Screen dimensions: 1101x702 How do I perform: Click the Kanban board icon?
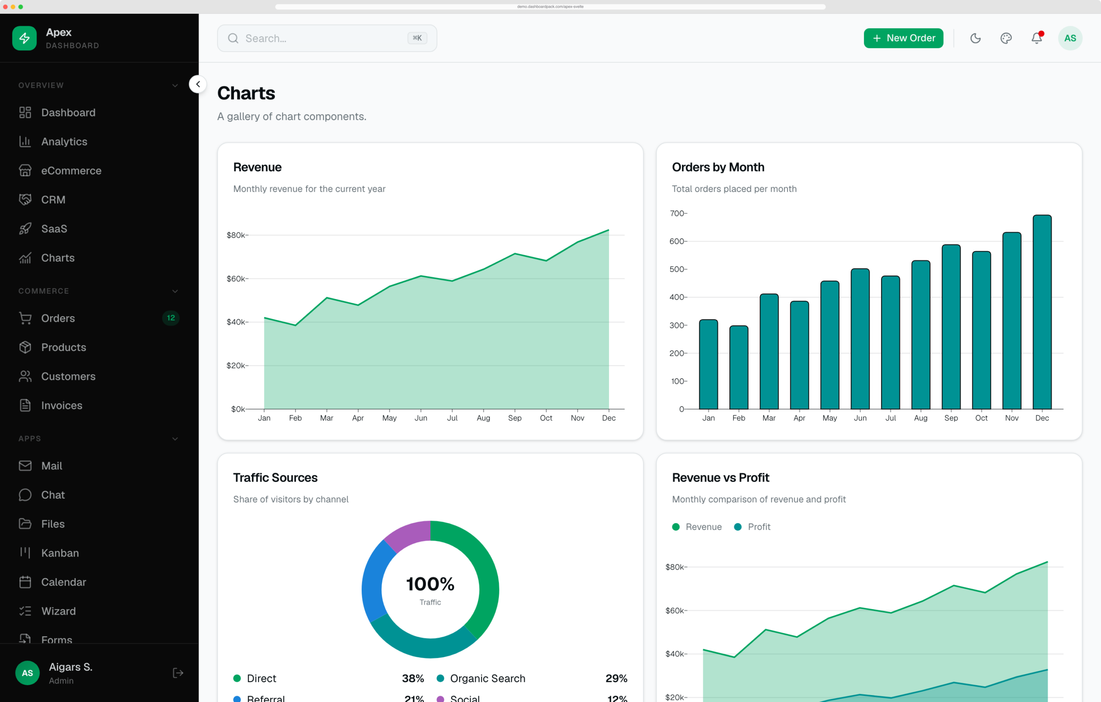25,553
